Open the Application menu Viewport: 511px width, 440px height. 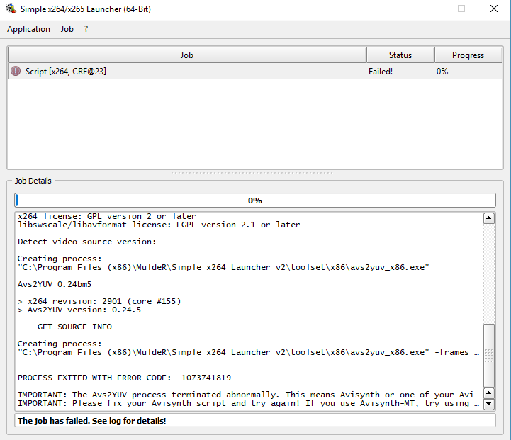[x=28, y=29]
